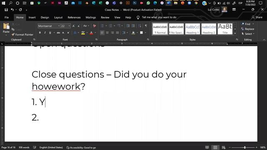Screen dimensions: 267x150
Task: Apply Text Effects and Typography
Action: click(75, 32)
